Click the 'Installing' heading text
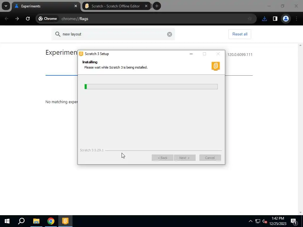The width and height of the screenshot is (303, 227). [90, 62]
